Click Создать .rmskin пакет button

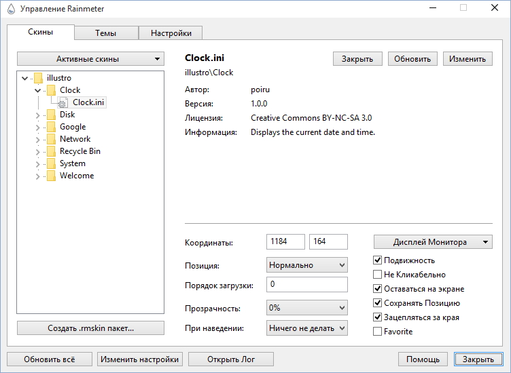tap(90, 328)
